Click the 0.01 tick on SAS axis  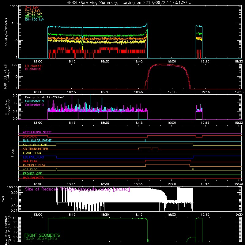coord(14,210)
